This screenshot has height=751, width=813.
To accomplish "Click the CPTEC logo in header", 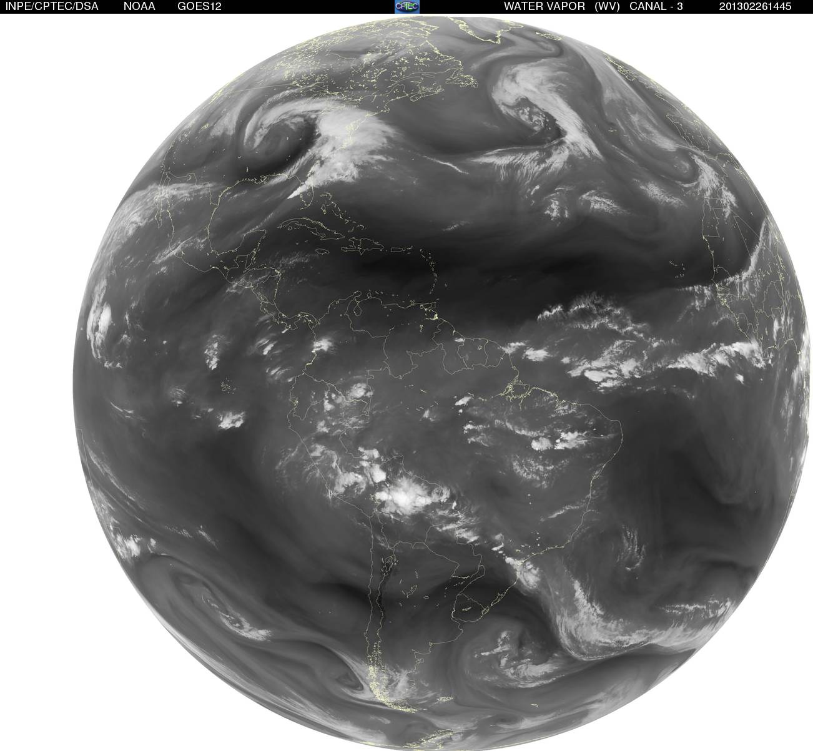I will click(x=407, y=6).
